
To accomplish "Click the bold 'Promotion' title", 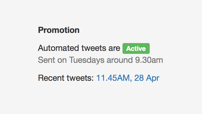I will [x=59, y=30].
